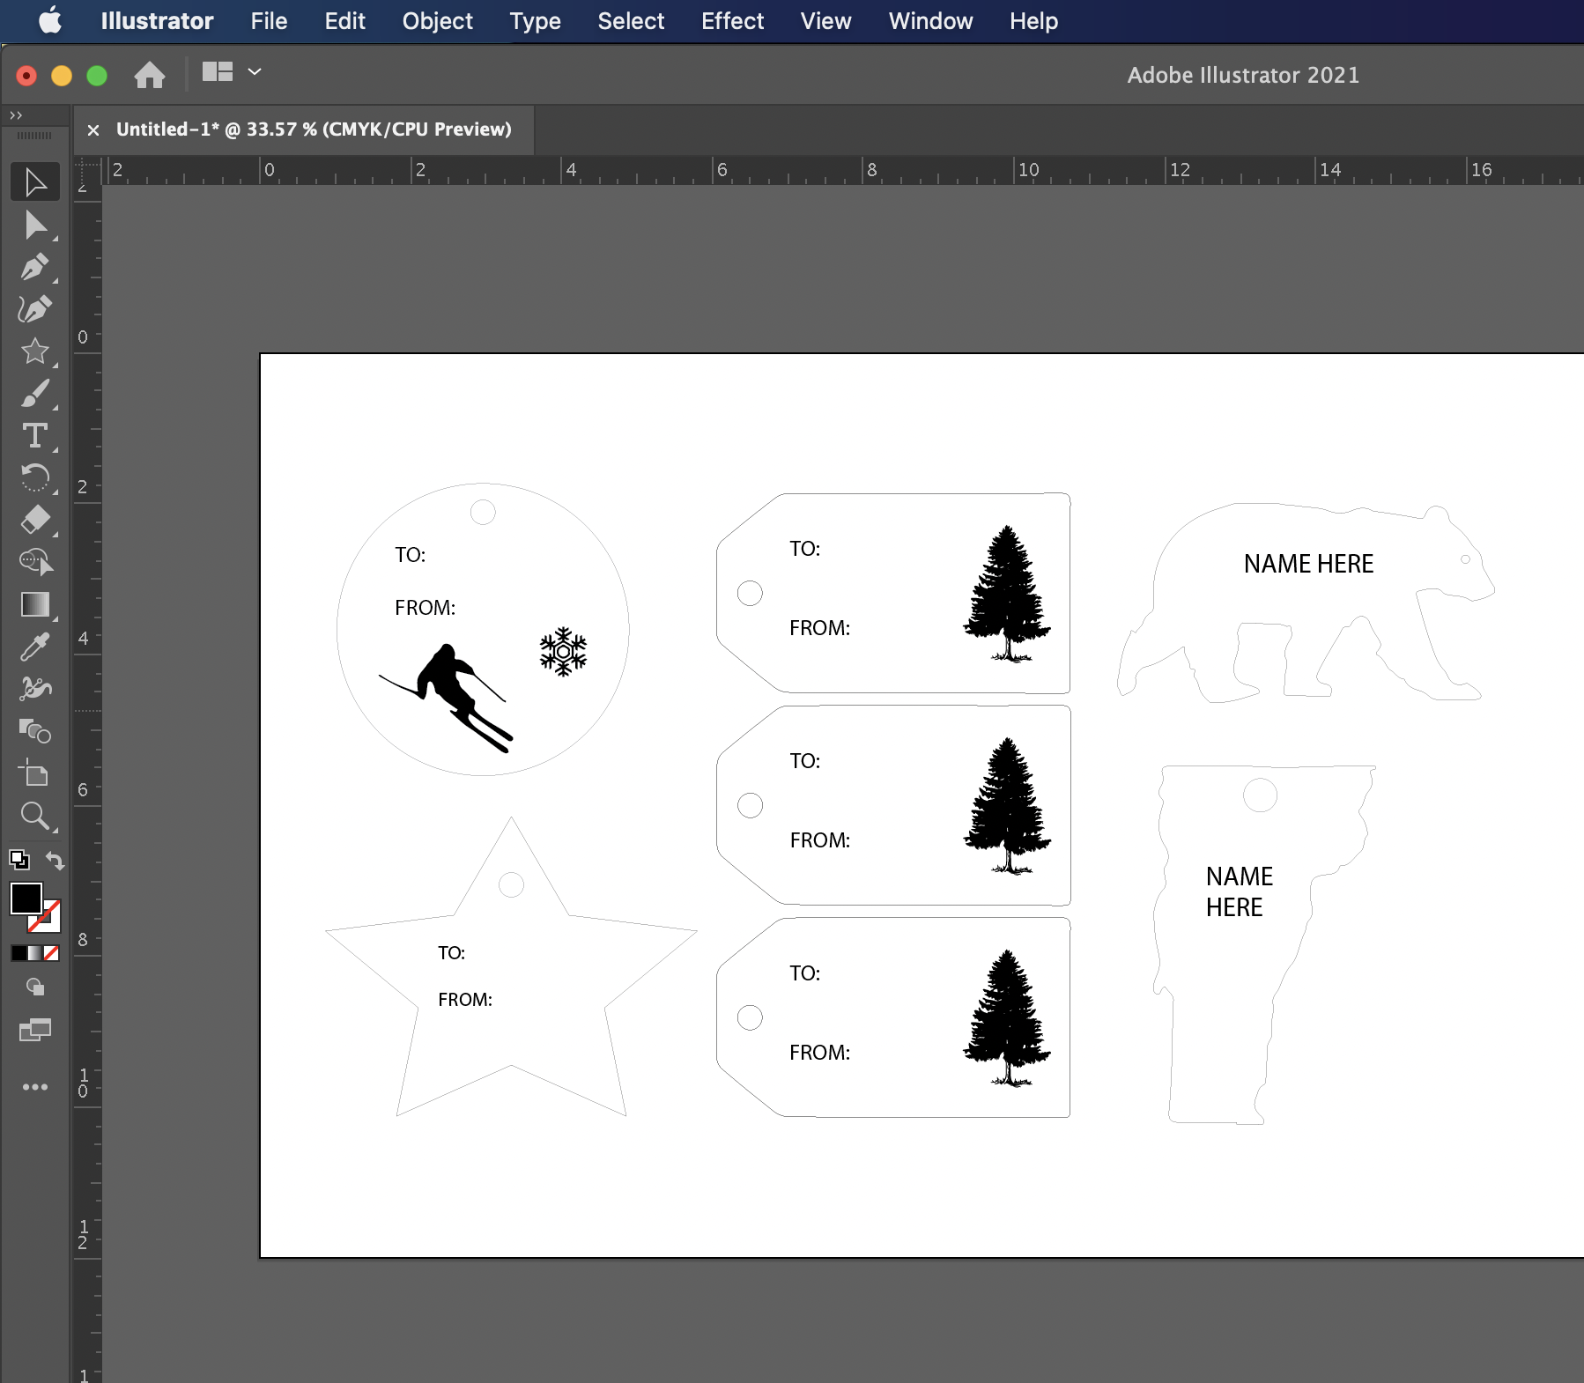1584x1383 pixels.
Task: Reset to default fill and stroke
Action: point(19,860)
